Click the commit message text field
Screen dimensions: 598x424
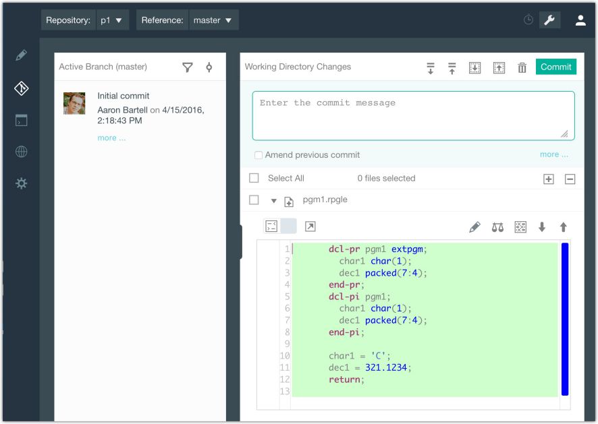pyautogui.click(x=414, y=116)
